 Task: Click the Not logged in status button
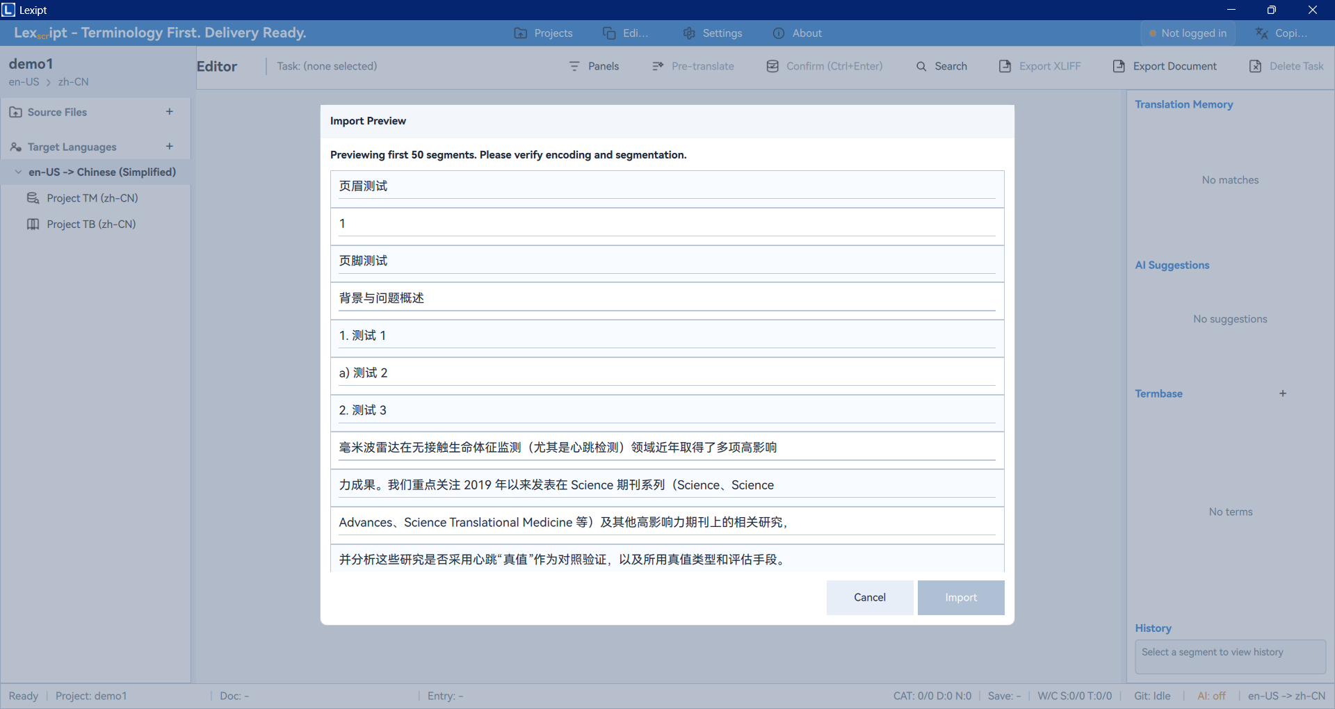1188,33
